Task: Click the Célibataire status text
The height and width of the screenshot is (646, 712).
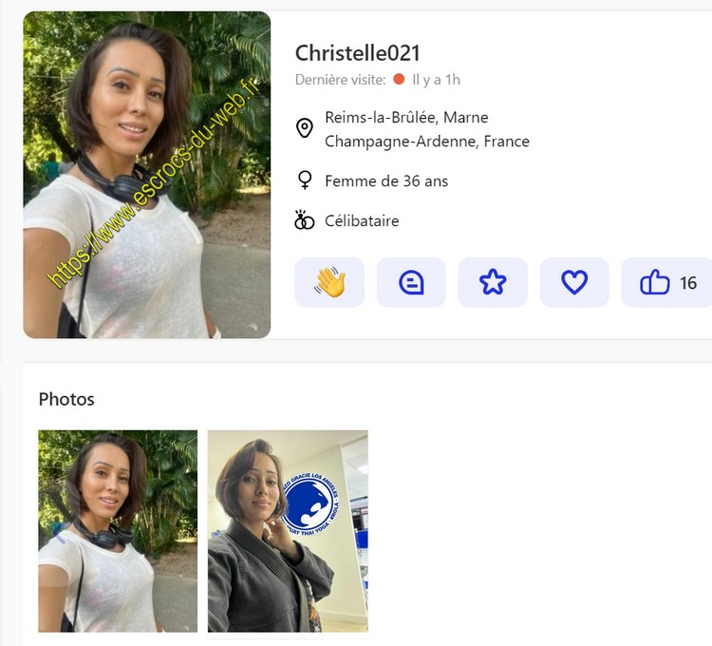Action: coord(362,221)
